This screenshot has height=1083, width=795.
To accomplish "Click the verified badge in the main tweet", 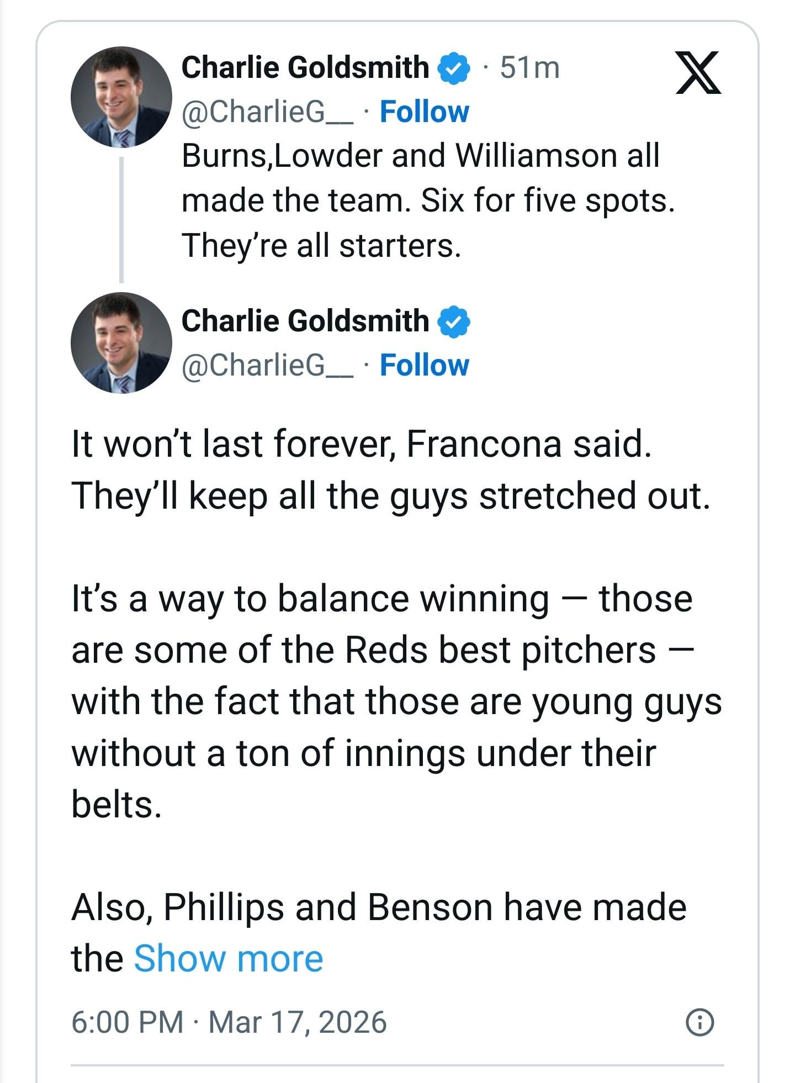I will point(453,321).
